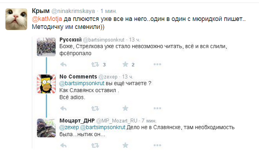Reply to Моцарт_ДНР's tweet
The width and height of the screenshot is (259, 154).
(63, 145)
